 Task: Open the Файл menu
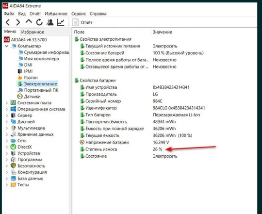[9, 14]
